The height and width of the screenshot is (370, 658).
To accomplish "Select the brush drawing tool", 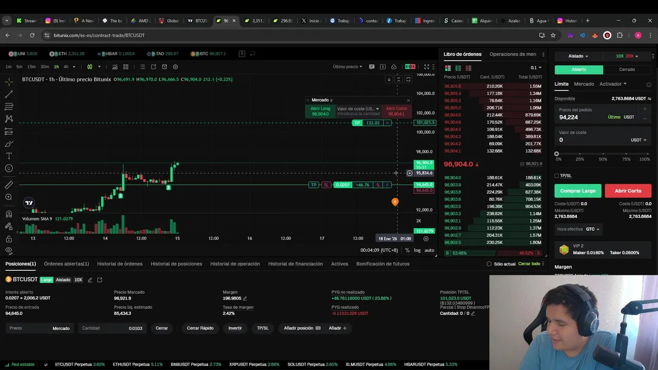I will coord(9,143).
